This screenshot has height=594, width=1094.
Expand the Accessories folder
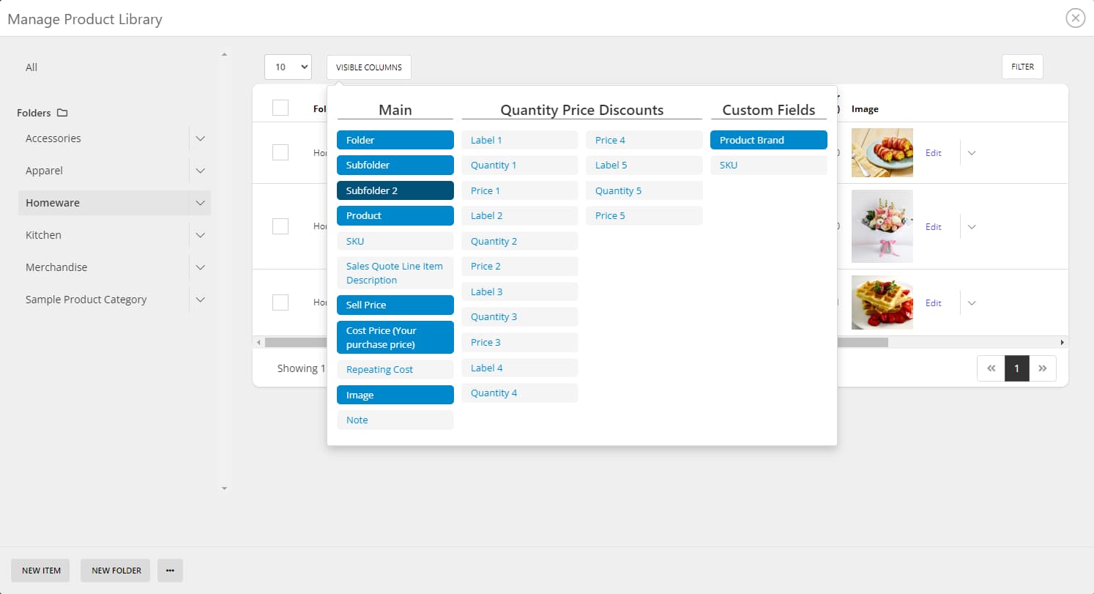(x=200, y=138)
